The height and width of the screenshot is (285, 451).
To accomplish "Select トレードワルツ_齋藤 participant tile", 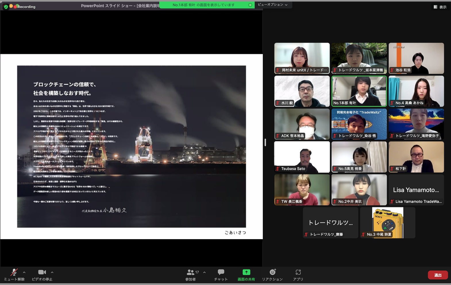I will click(330, 223).
